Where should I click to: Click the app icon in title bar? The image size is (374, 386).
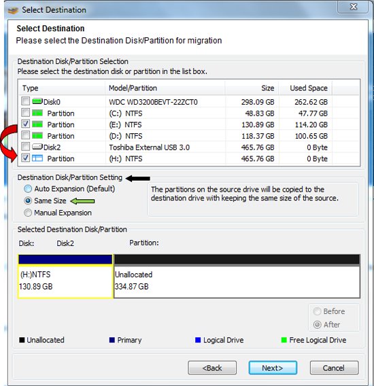click(x=14, y=10)
